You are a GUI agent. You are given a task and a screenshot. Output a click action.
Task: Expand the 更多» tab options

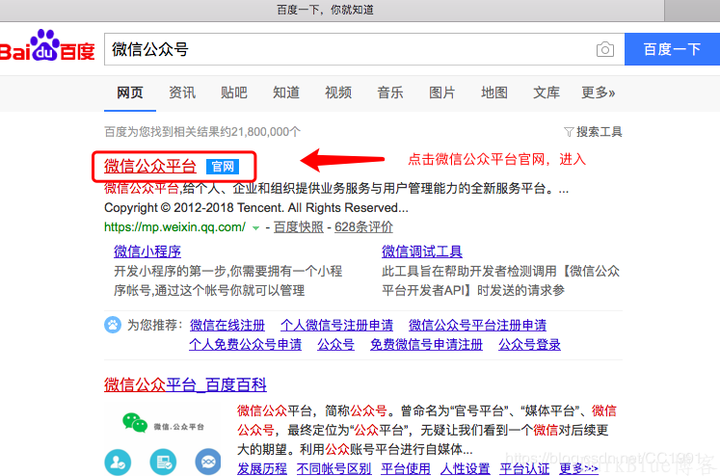click(x=598, y=93)
